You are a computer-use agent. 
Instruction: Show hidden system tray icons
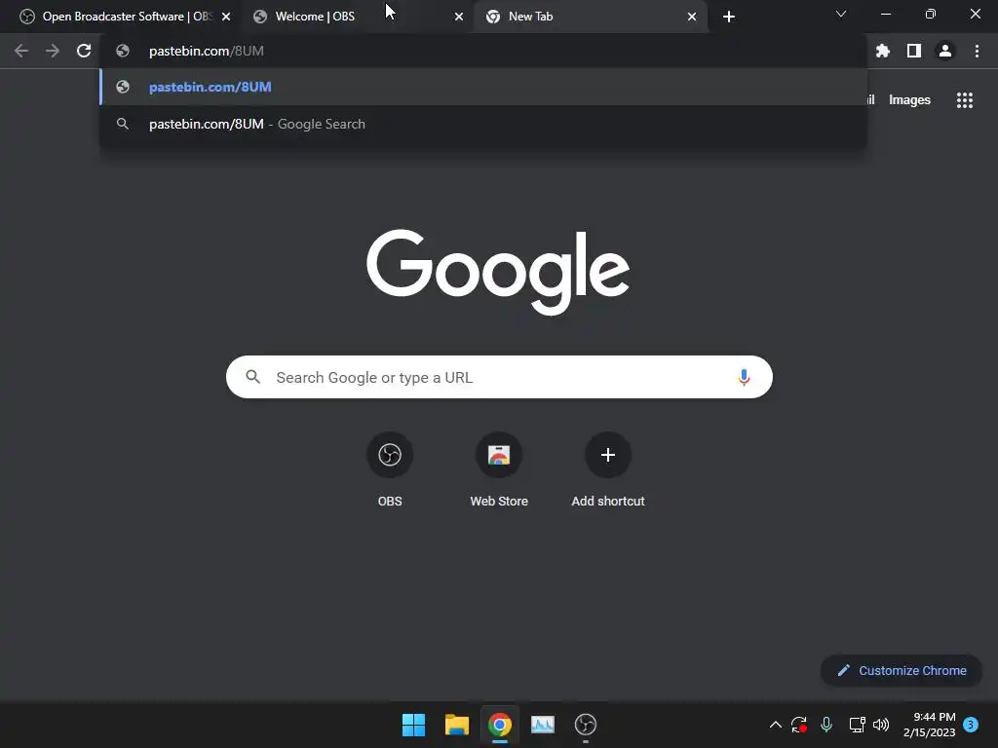(x=775, y=725)
